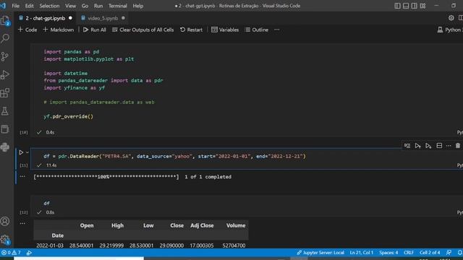
Task: Restart the notebook kernel
Action: point(191,30)
